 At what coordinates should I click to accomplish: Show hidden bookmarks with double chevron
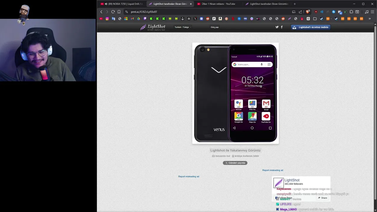coord(370,19)
